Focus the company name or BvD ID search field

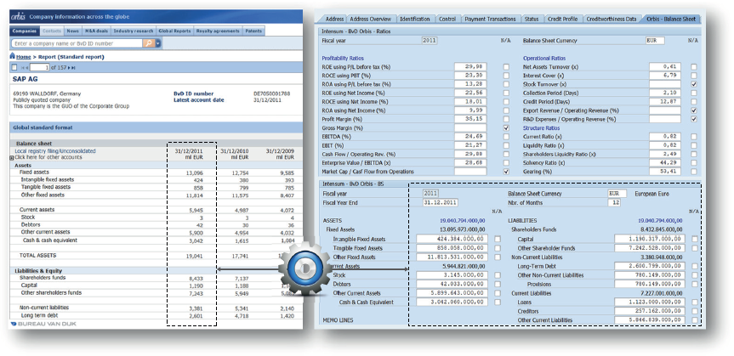point(77,43)
